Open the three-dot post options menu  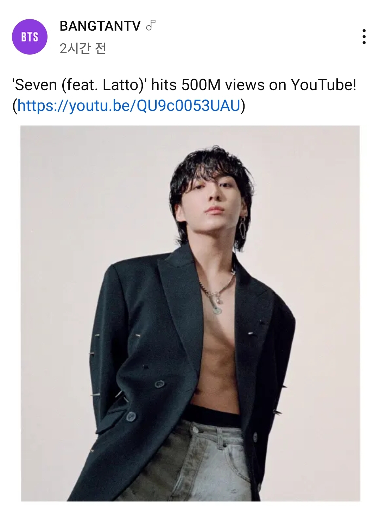(364, 37)
